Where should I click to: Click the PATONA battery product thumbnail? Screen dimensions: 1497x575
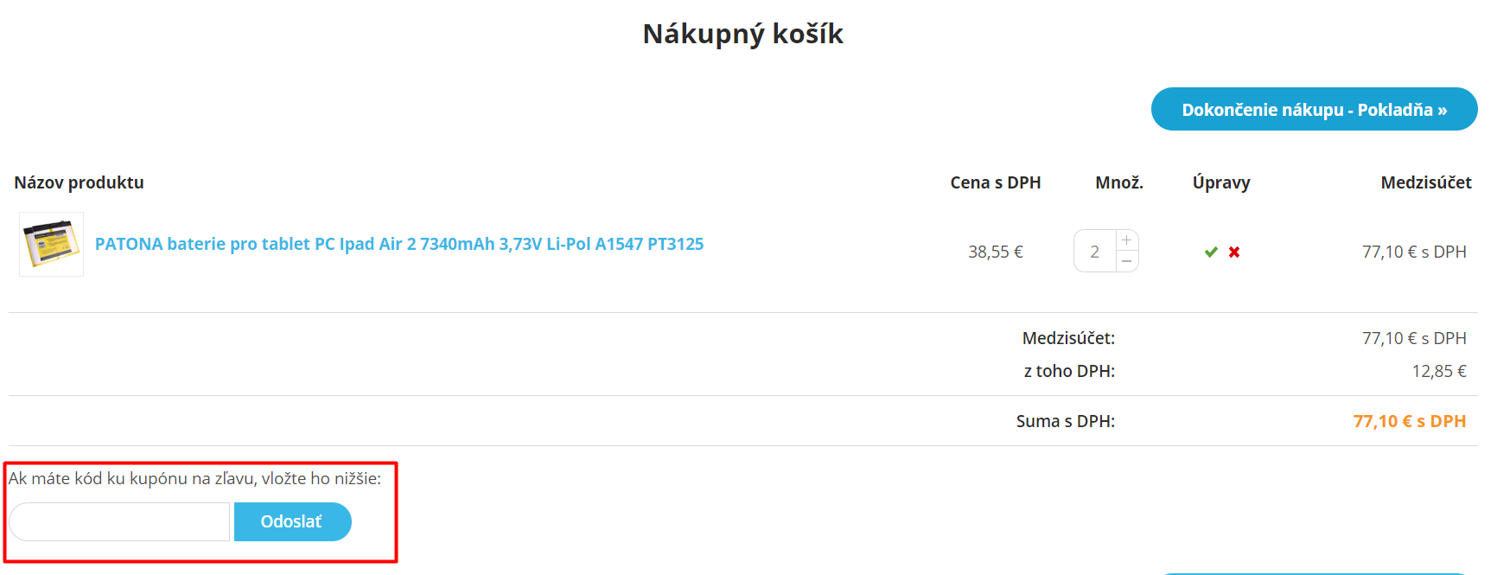(50, 244)
